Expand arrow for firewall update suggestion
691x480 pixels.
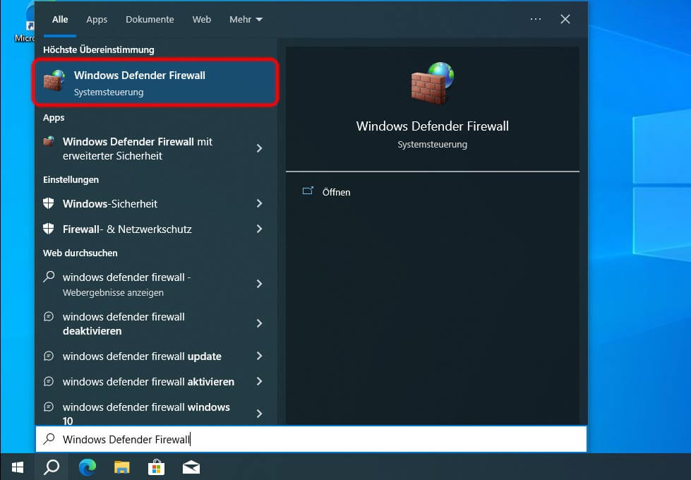[x=259, y=356]
